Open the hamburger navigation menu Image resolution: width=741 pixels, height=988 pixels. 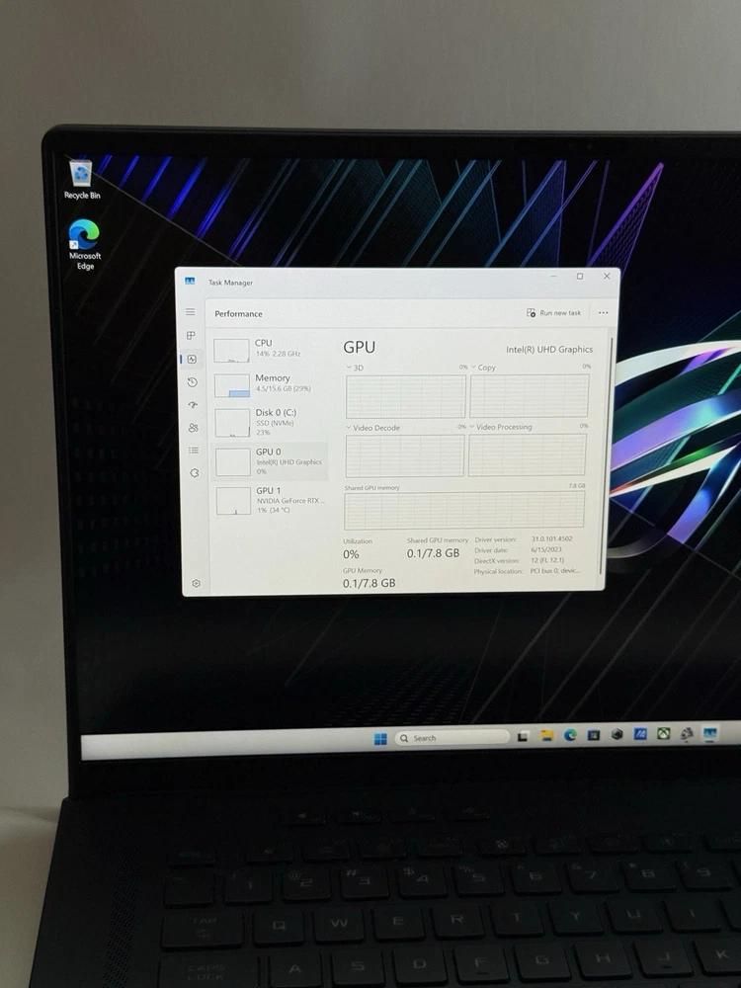191,312
